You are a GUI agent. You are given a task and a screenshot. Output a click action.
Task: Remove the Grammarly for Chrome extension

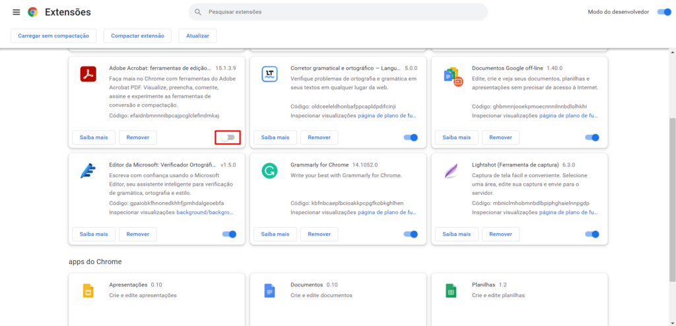tap(319, 234)
